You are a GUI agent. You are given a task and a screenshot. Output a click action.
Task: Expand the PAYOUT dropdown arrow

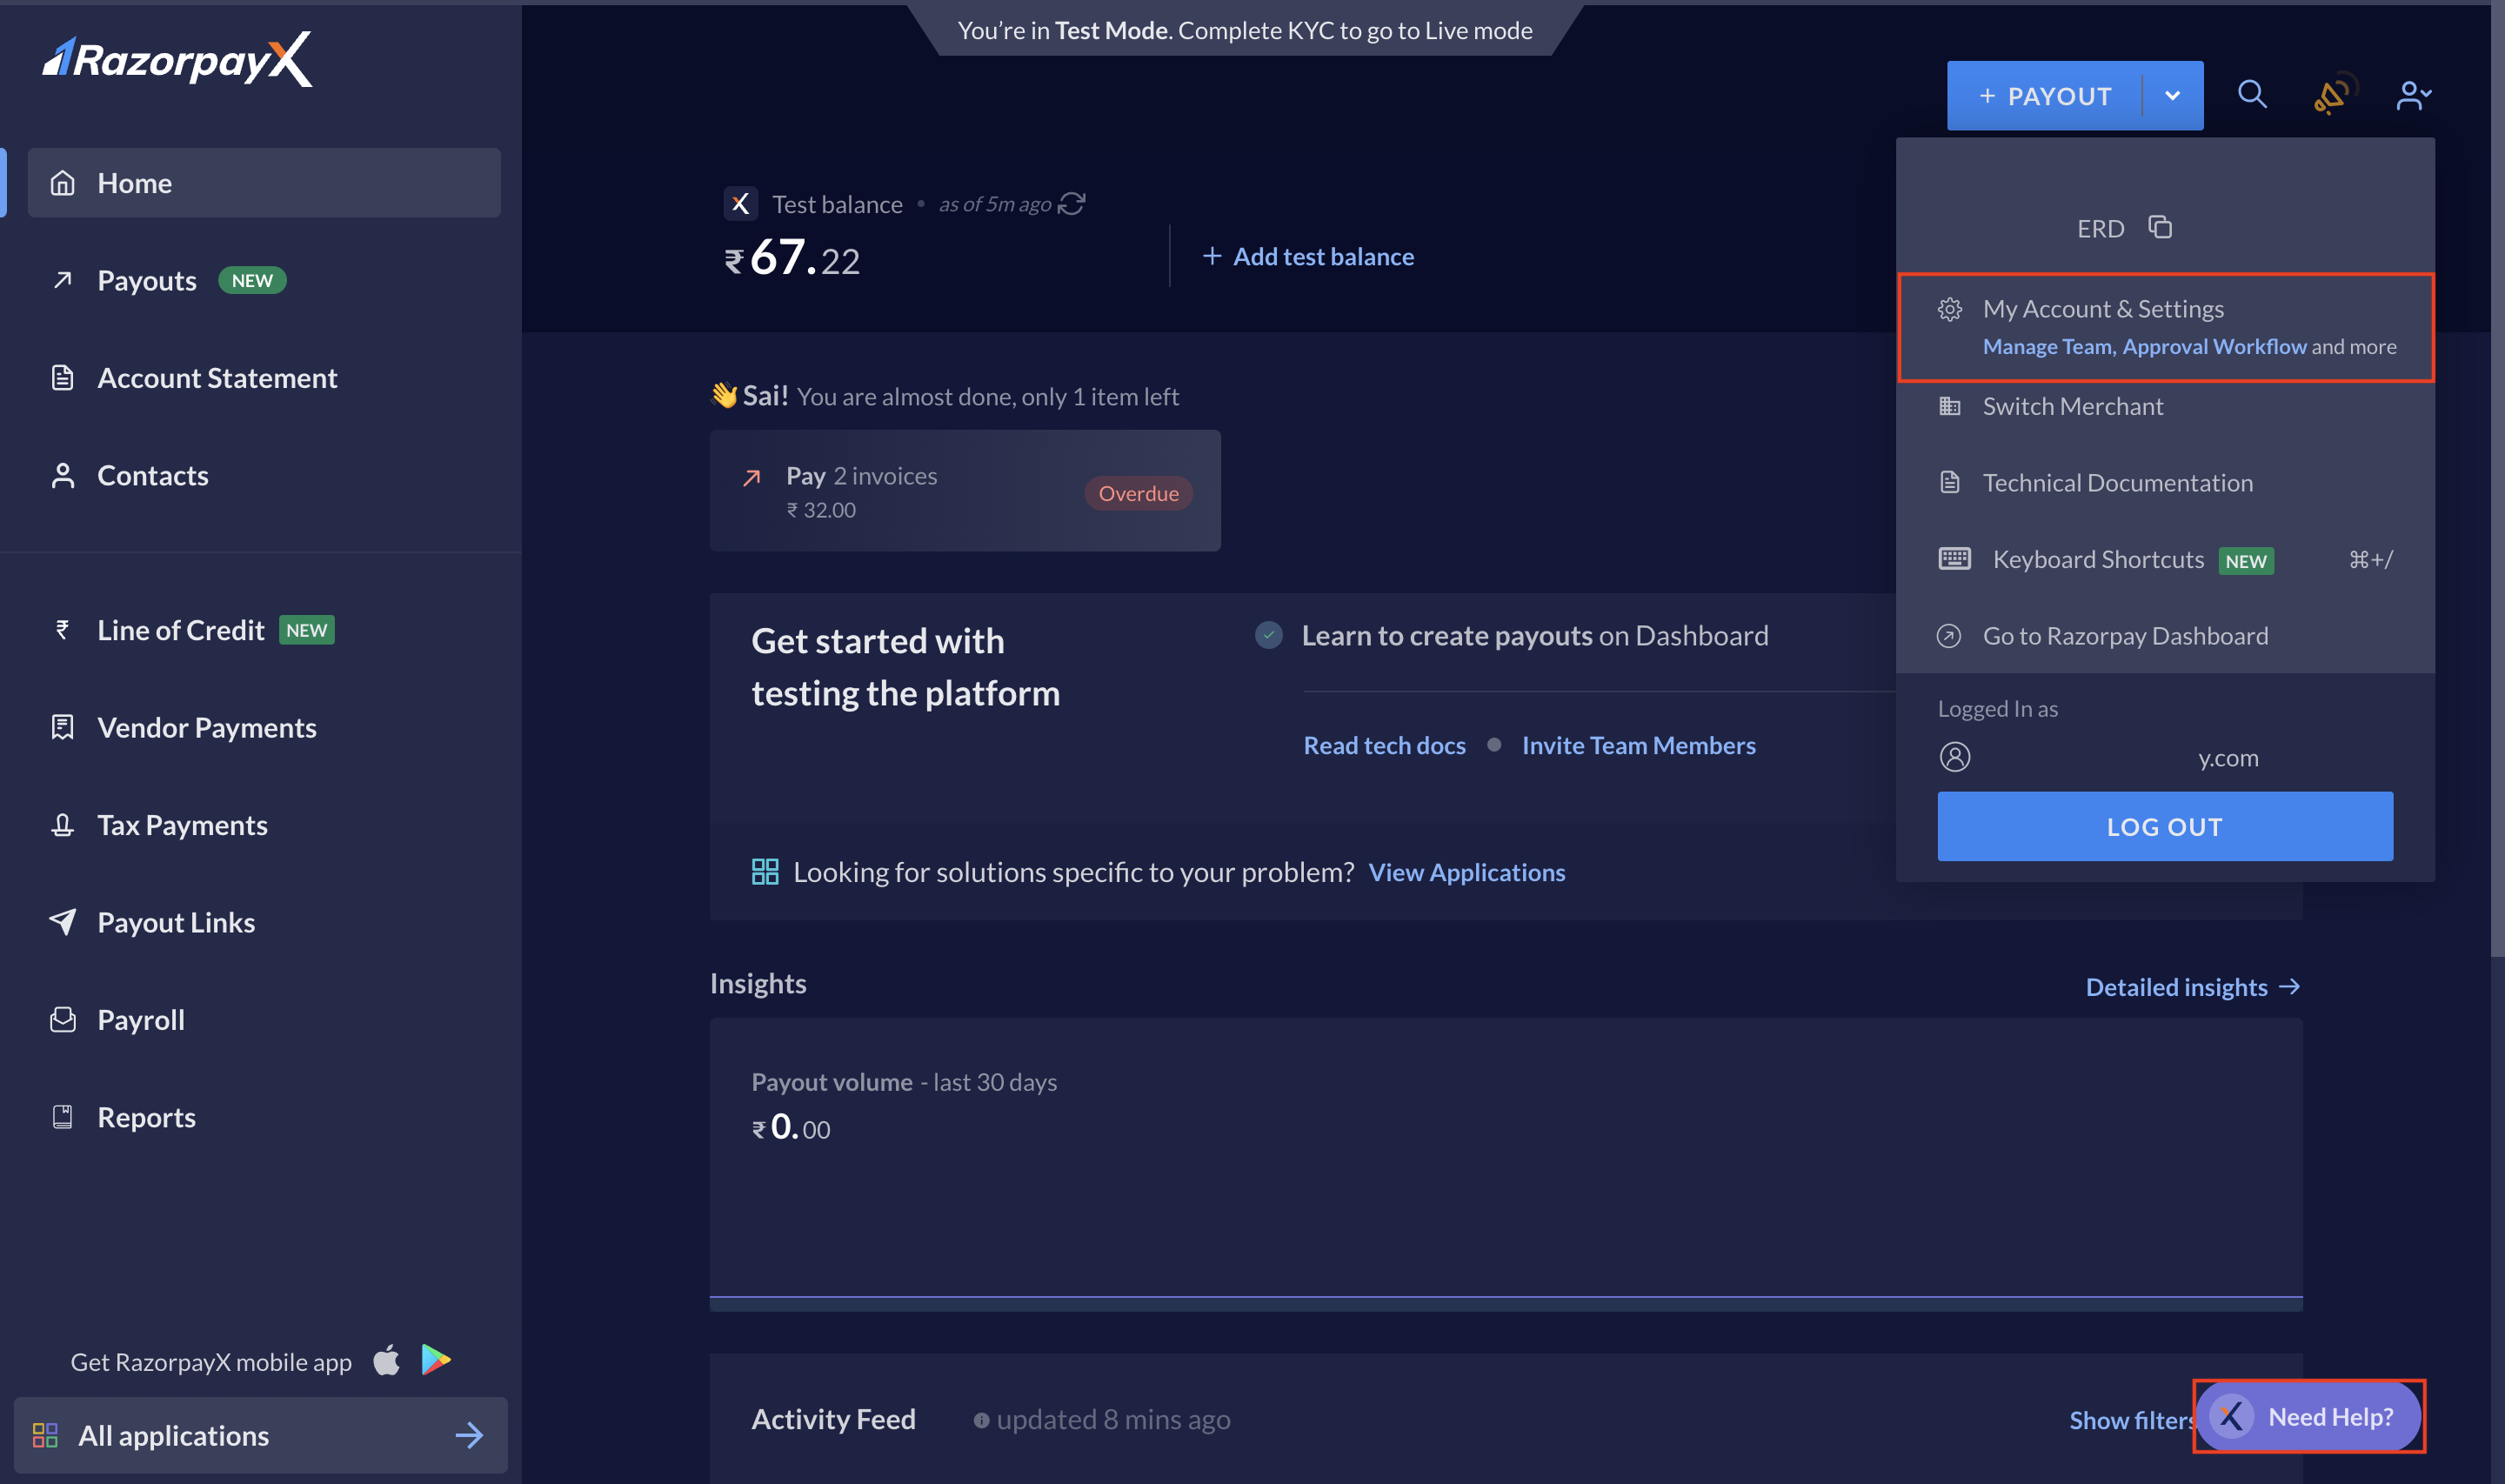2173,95
